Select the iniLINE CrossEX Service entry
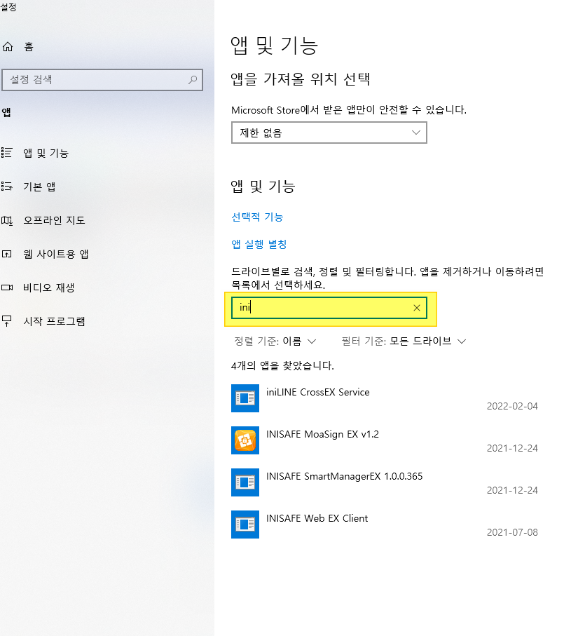Screen dimensions: 571x636 coord(385,398)
